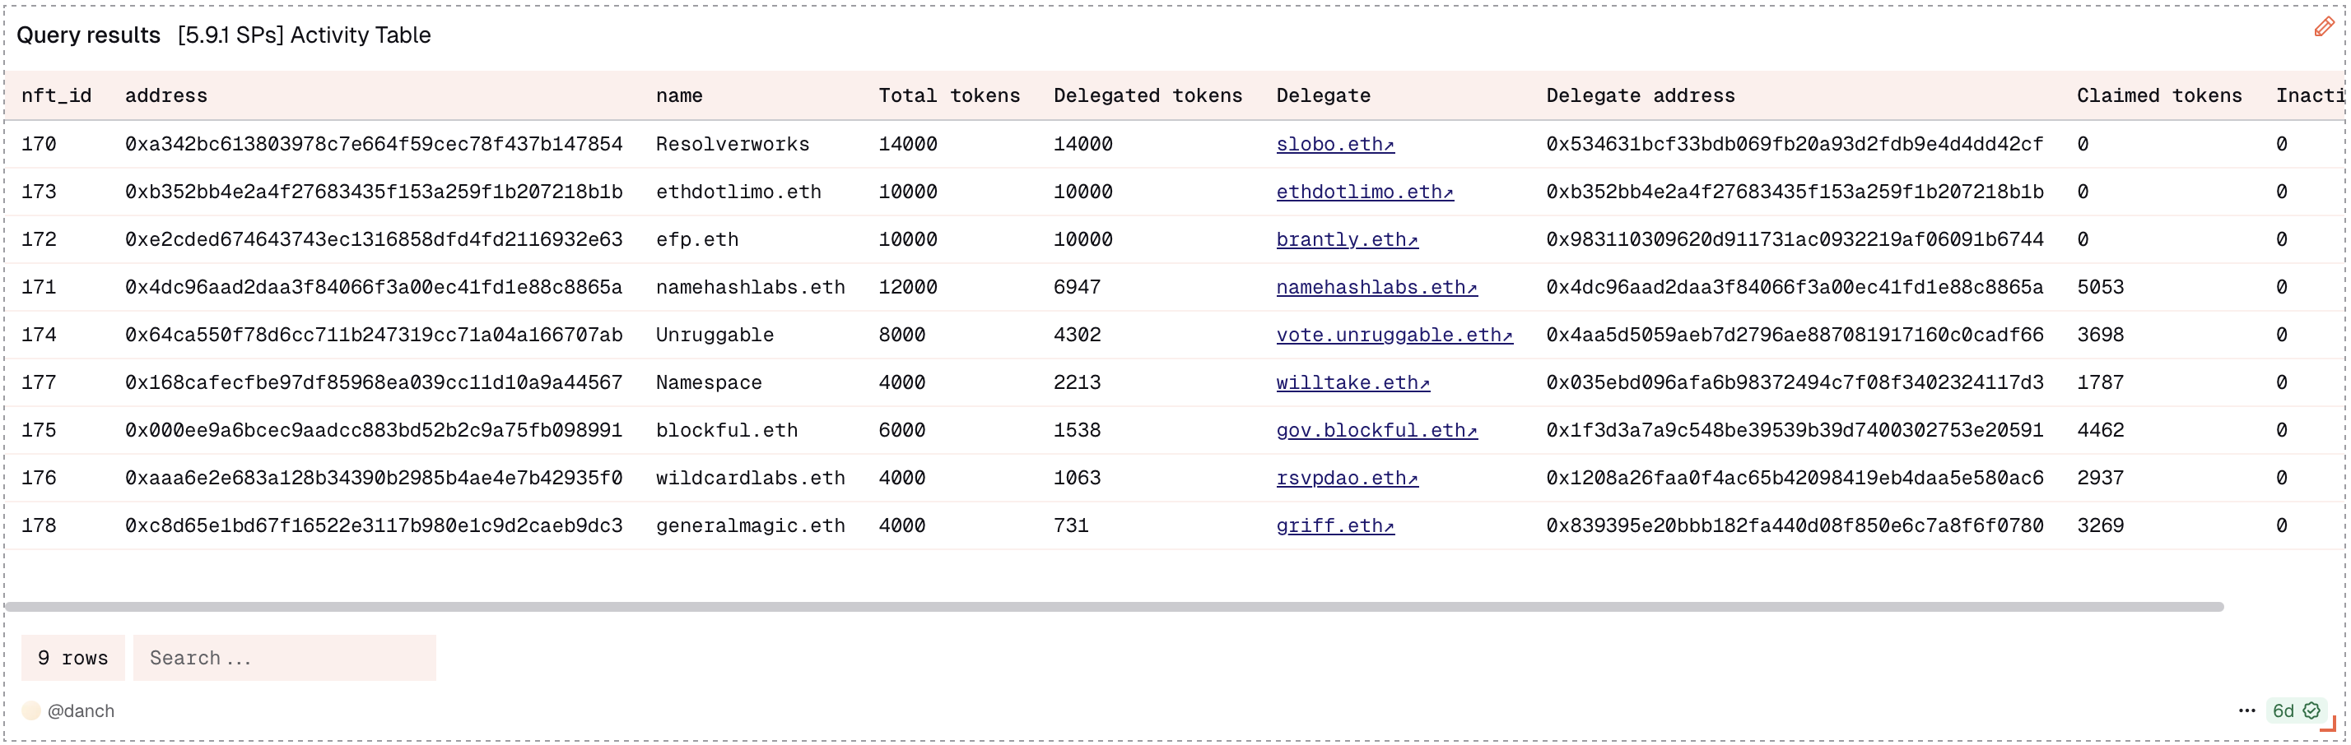The width and height of the screenshot is (2351, 745).
Task: Open the gov.blockful.eth delegate link
Action: tap(1376, 429)
